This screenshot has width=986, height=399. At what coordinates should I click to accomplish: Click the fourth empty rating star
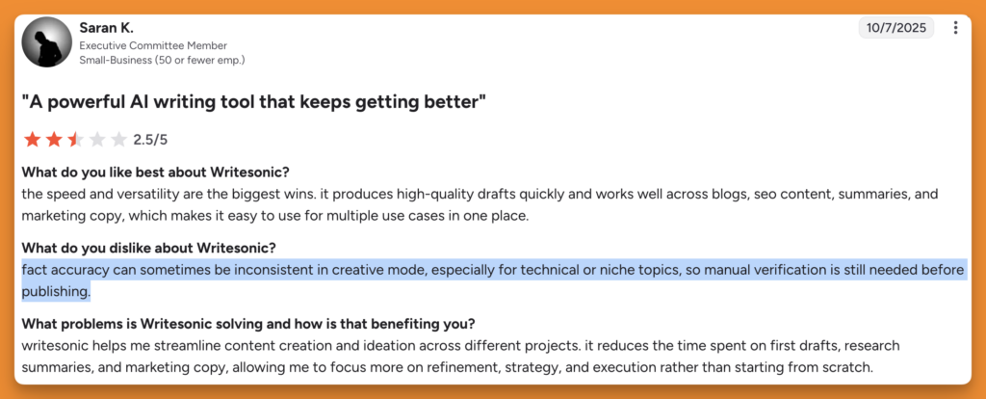97,140
